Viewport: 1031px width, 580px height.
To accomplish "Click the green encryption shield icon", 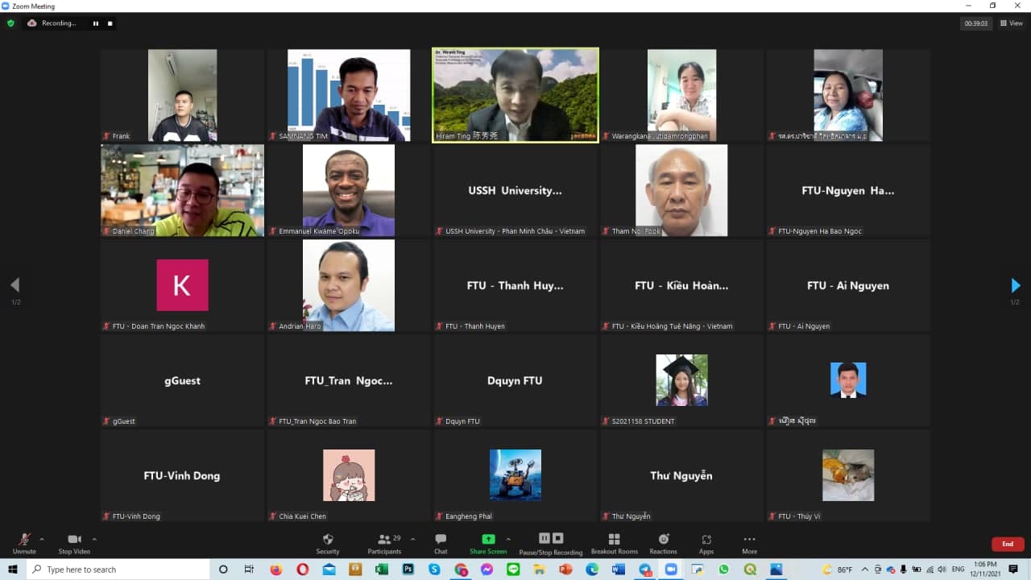I will [x=10, y=23].
